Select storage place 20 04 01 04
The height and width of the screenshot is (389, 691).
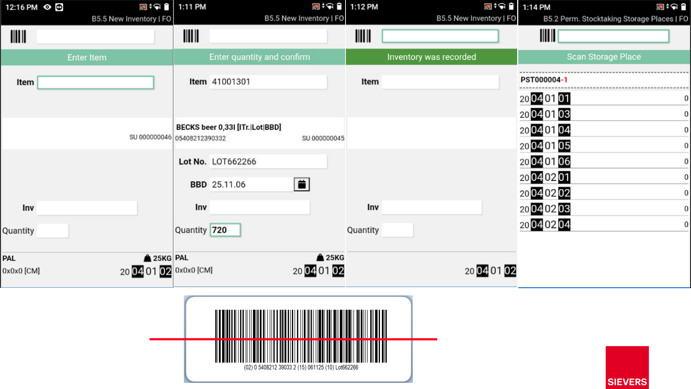click(604, 130)
